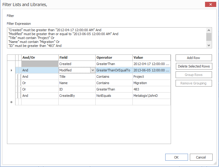Image resolution: width=219 pixels, height=167 pixels.
Task: Close the Filter Lists and Libraries dialog
Action: pos(210,4)
